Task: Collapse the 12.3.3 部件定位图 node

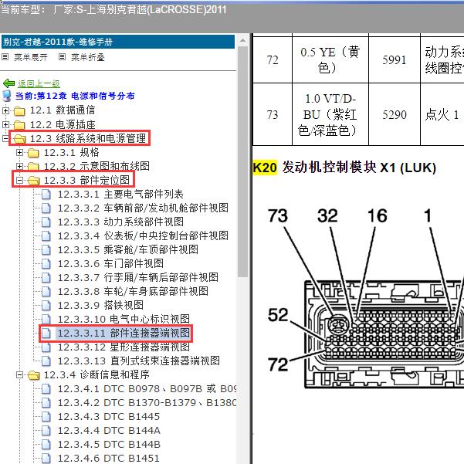Action: tap(19, 180)
